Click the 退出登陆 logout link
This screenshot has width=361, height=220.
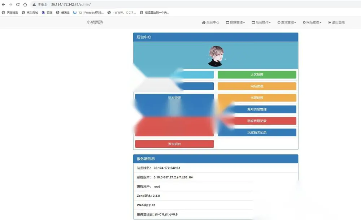click(x=336, y=22)
